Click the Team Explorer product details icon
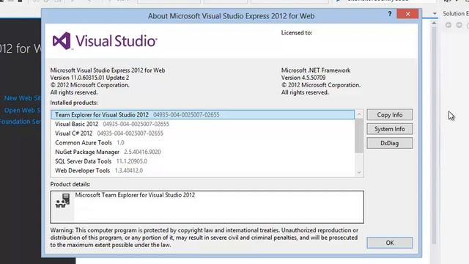469x264 pixels. (62, 200)
